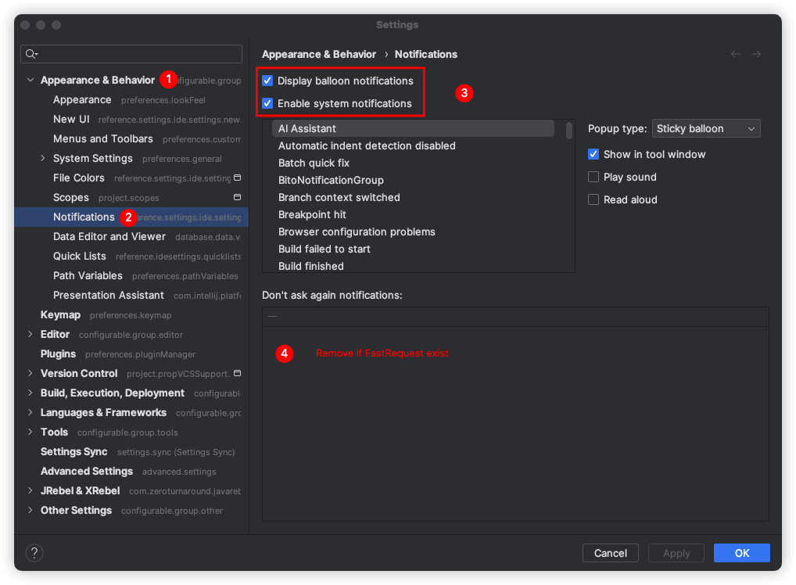796x585 pixels.
Task: Enable the Play sound checkbox
Action: coord(593,177)
